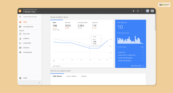Click the Admin gear icon
This screenshot has height=93, width=173.
point(20,78)
